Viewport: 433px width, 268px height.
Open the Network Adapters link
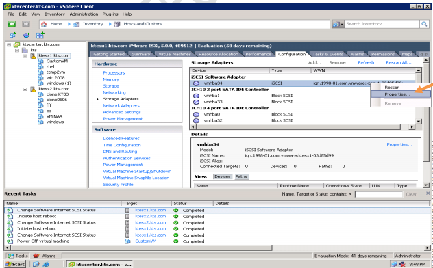tap(121, 106)
